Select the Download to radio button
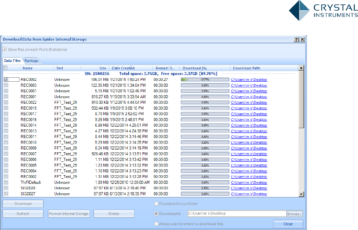This screenshot has height=230, width=358. pos(156,213)
